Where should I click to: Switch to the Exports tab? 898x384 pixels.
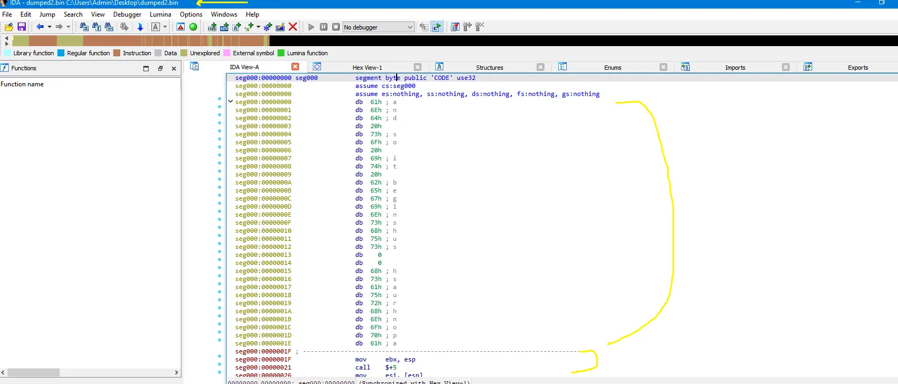tap(858, 68)
